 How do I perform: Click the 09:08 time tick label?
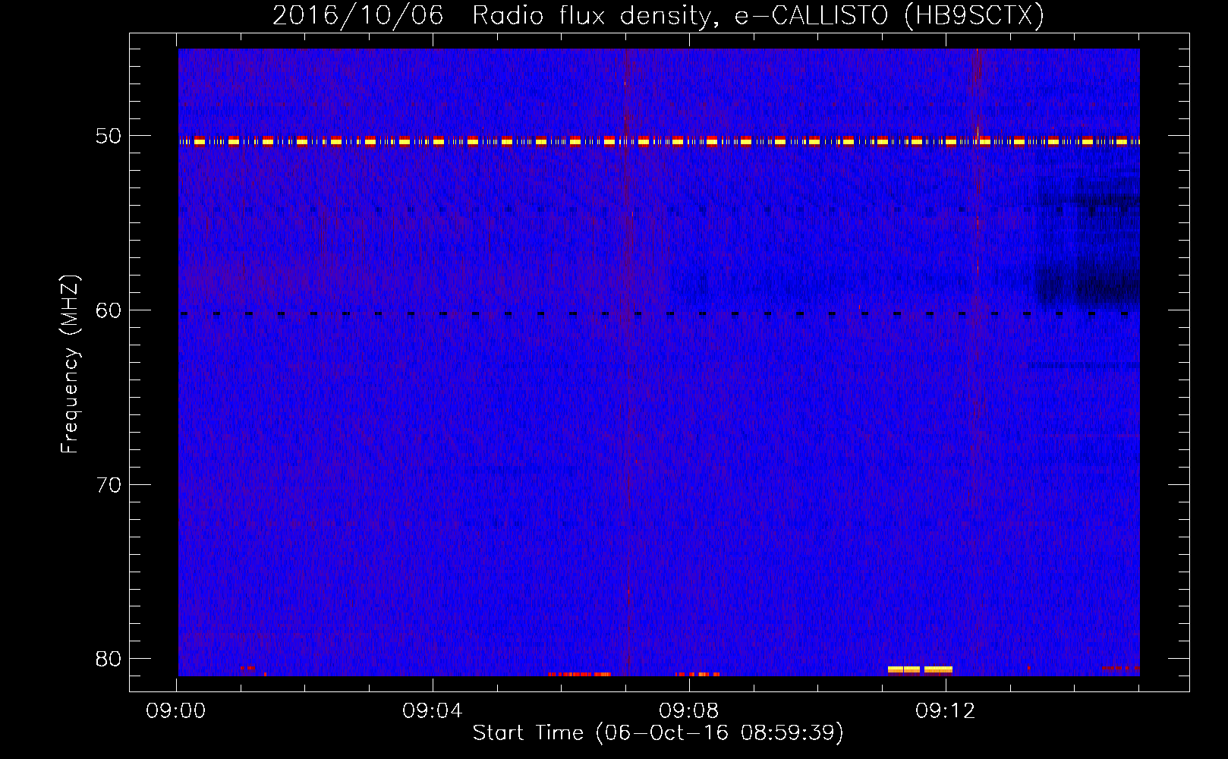(689, 711)
